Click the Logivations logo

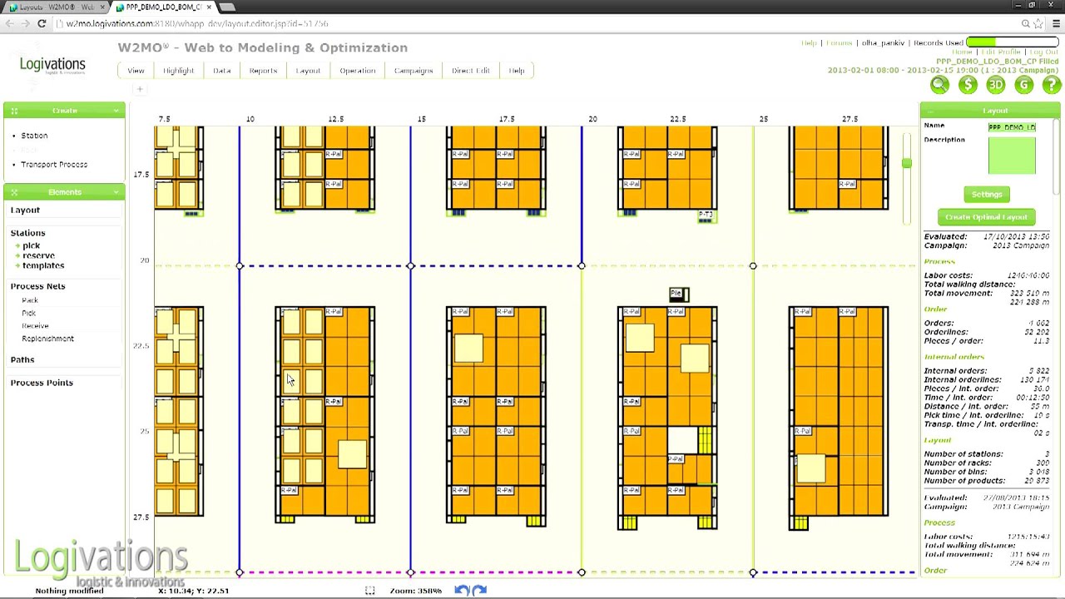click(x=52, y=65)
